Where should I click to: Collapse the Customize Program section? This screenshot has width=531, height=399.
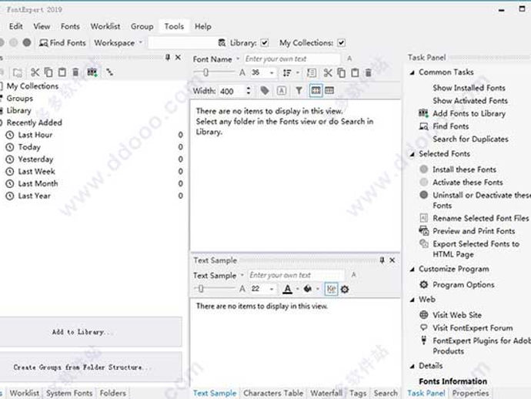pyautogui.click(x=412, y=270)
